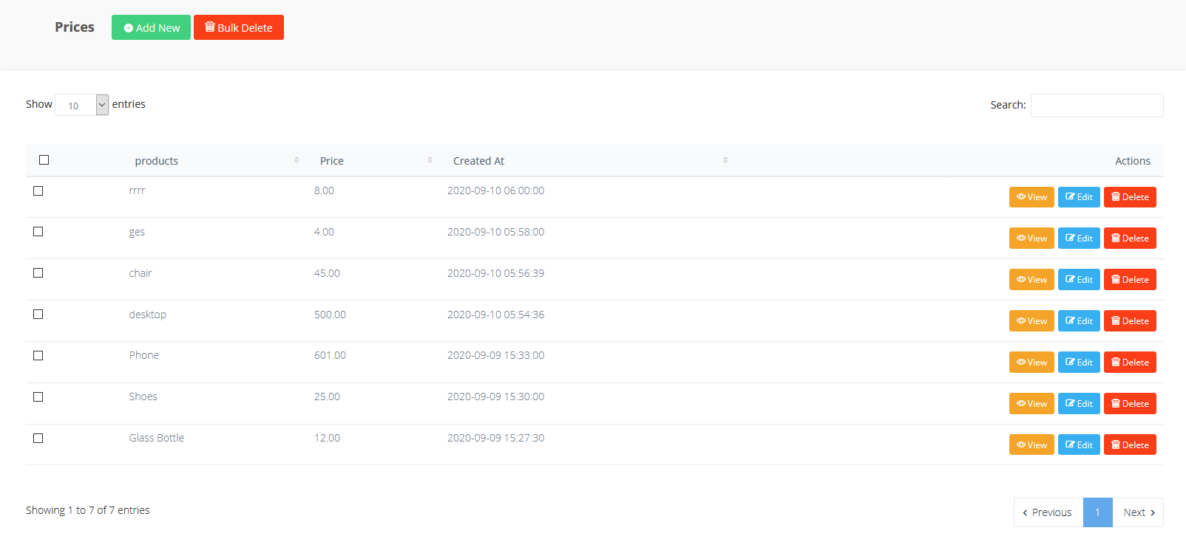Edit the Glass Bottle price entry

point(1079,445)
